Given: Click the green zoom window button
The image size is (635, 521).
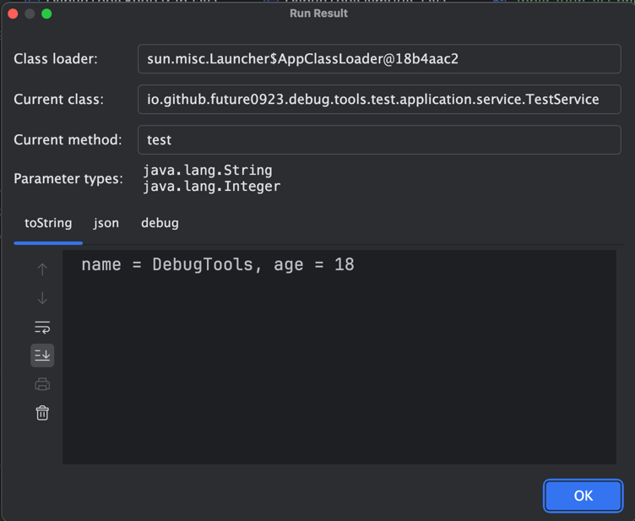Looking at the screenshot, I should [46, 14].
